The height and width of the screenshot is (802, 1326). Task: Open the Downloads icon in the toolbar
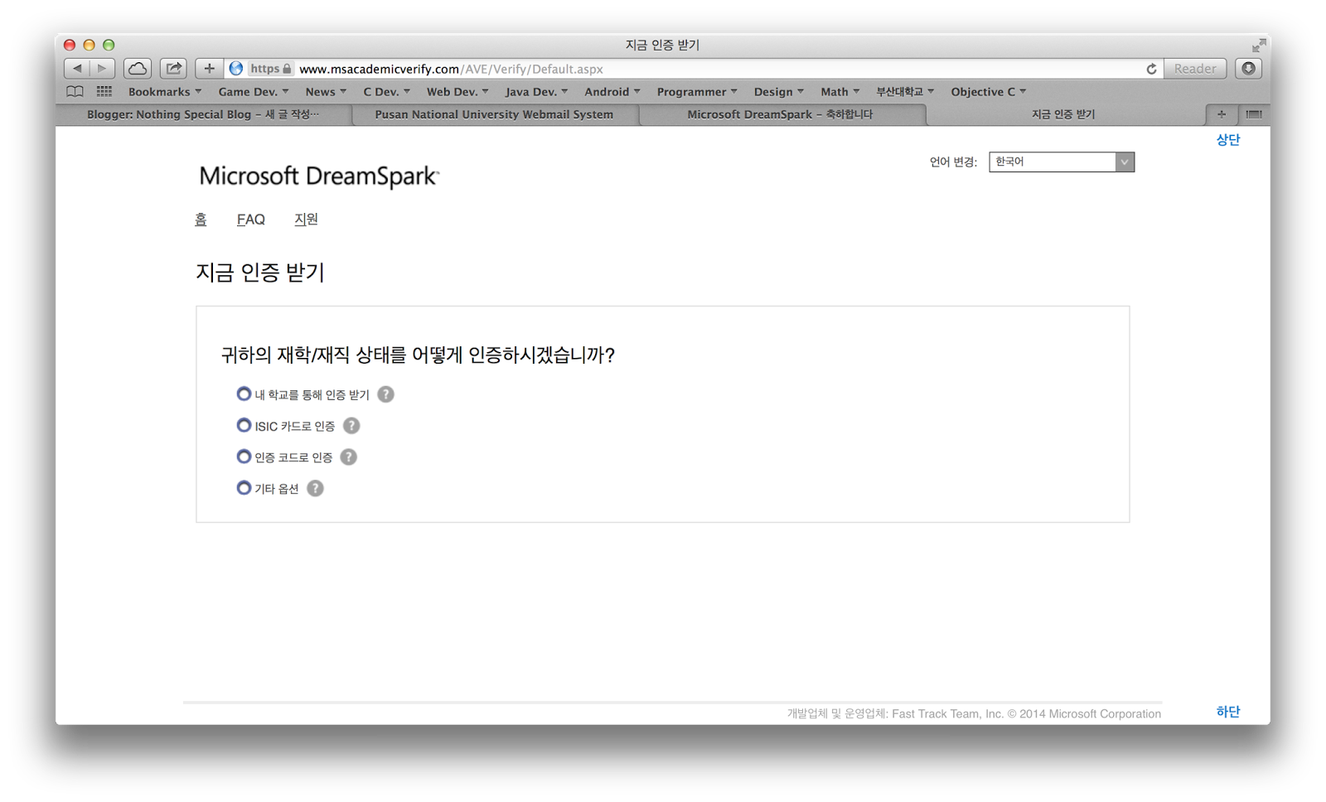coord(1248,69)
